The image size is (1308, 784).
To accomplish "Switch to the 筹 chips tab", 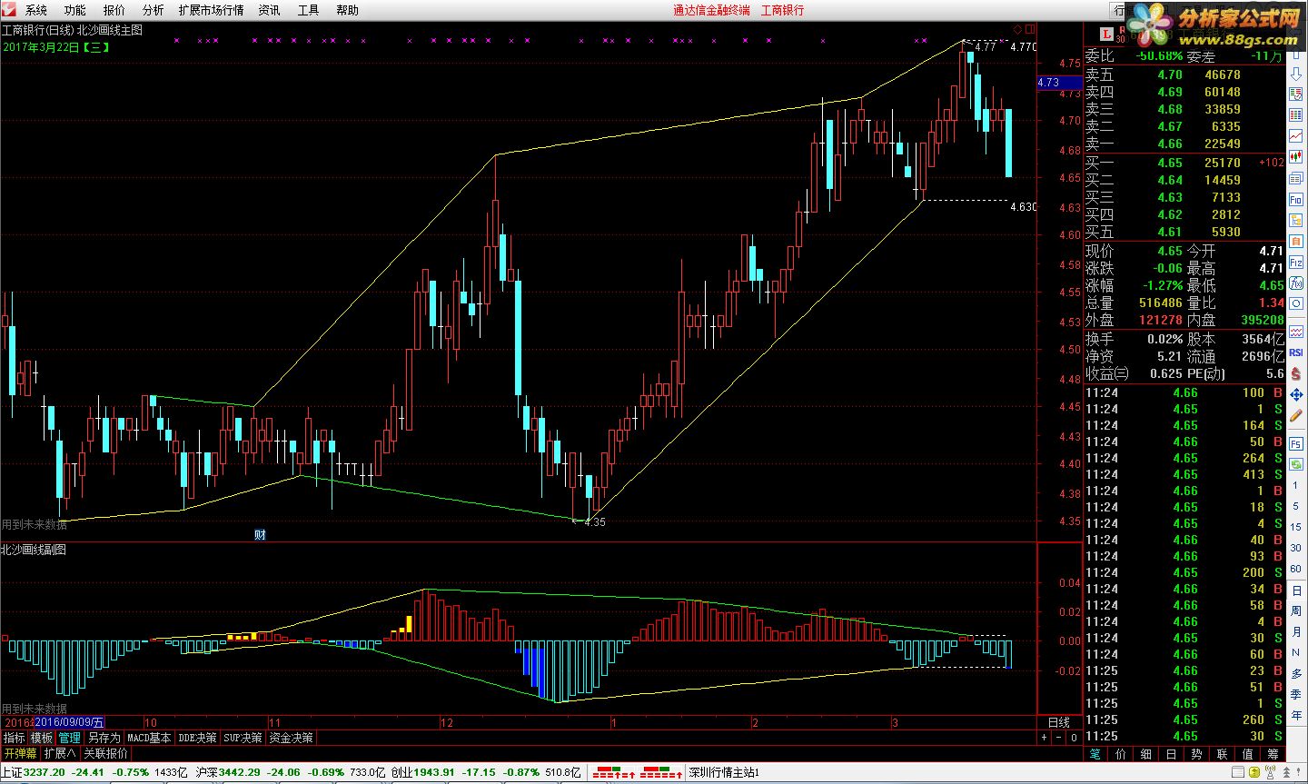I will tap(1273, 754).
